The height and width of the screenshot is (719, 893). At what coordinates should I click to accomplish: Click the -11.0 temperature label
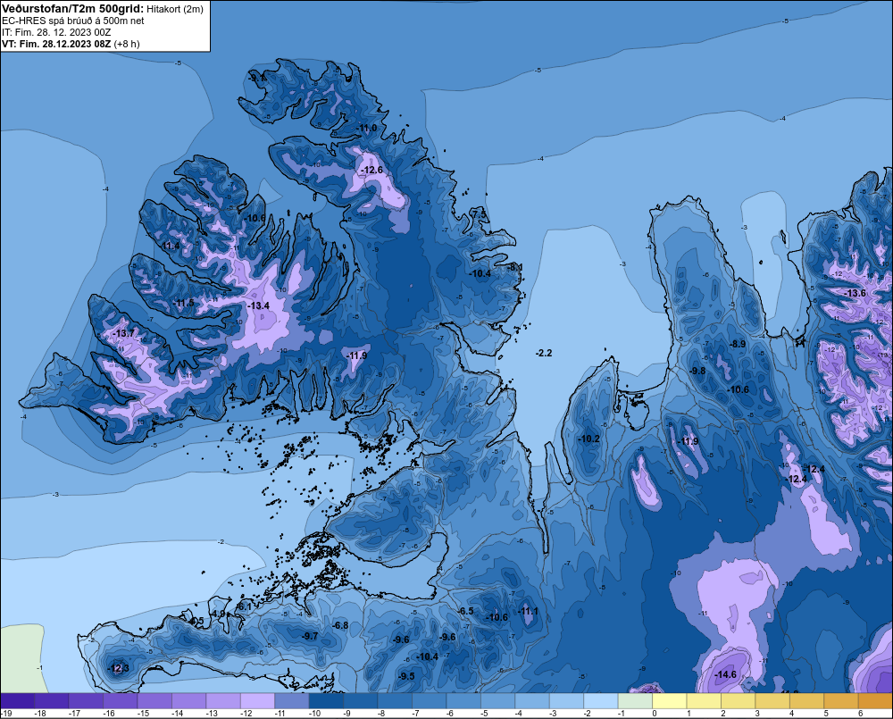(x=366, y=129)
